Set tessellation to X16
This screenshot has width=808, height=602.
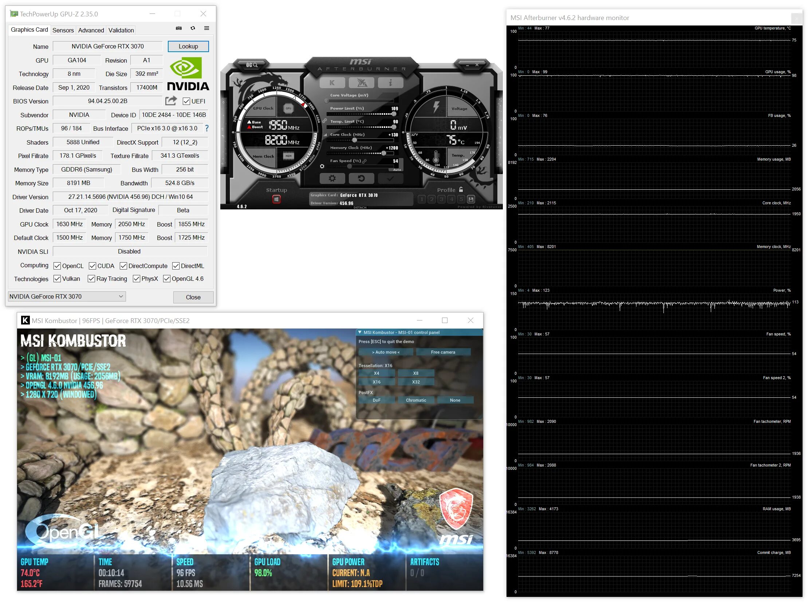[377, 382]
